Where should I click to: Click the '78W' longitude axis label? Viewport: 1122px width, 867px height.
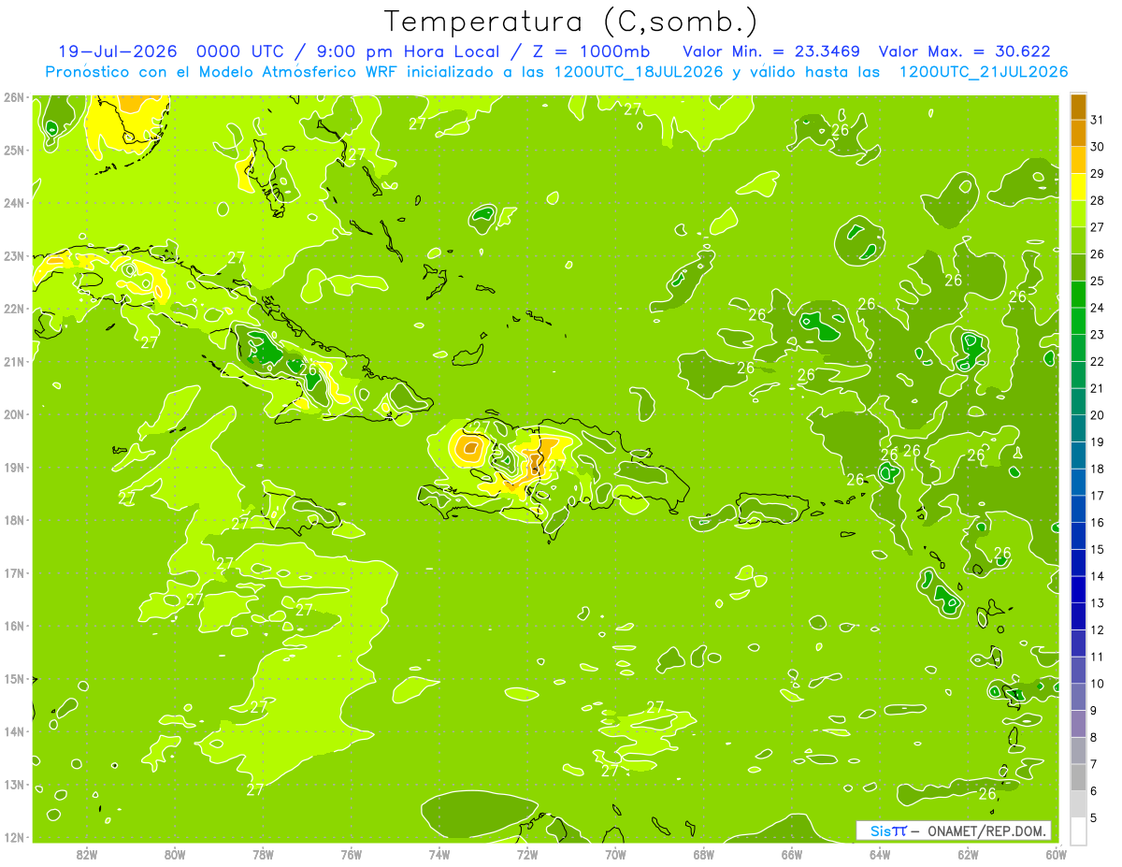pos(263,854)
